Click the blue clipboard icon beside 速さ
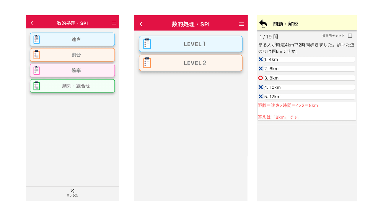The height and width of the screenshot is (212, 378). pyautogui.click(x=37, y=39)
